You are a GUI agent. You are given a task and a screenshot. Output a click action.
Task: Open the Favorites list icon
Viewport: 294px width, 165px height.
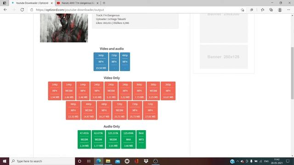262,10
